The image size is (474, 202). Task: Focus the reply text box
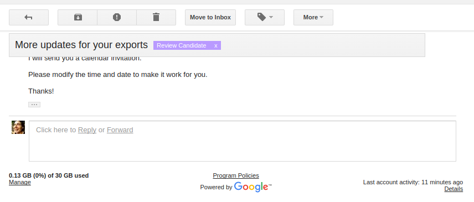point(243,141)
